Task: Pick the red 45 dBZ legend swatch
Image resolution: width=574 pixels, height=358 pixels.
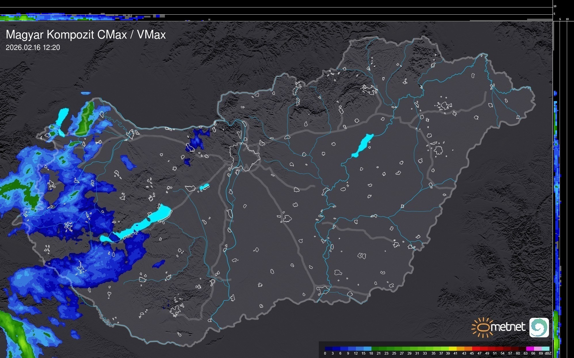Action: [x=476, y=349]
